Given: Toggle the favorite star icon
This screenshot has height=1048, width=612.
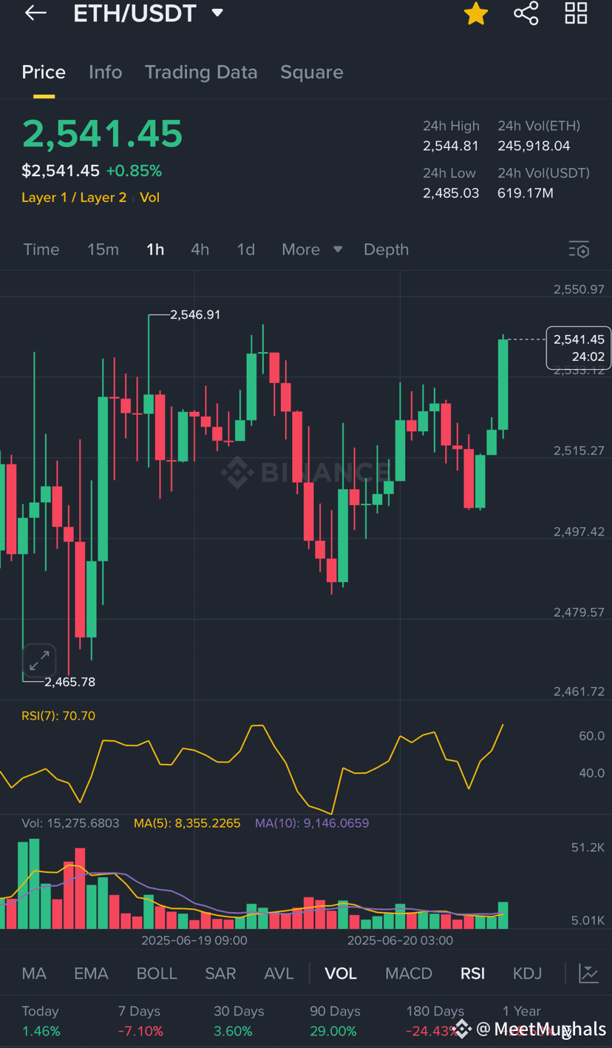Looking at the screenshot, I should tap(476, 13).
